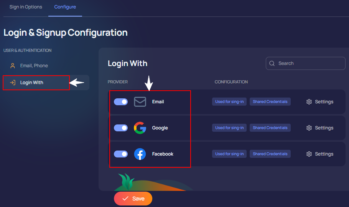Viewport: 349px width, 207px height.
Task: Select the Configure tab
Action: coord(65,7)
